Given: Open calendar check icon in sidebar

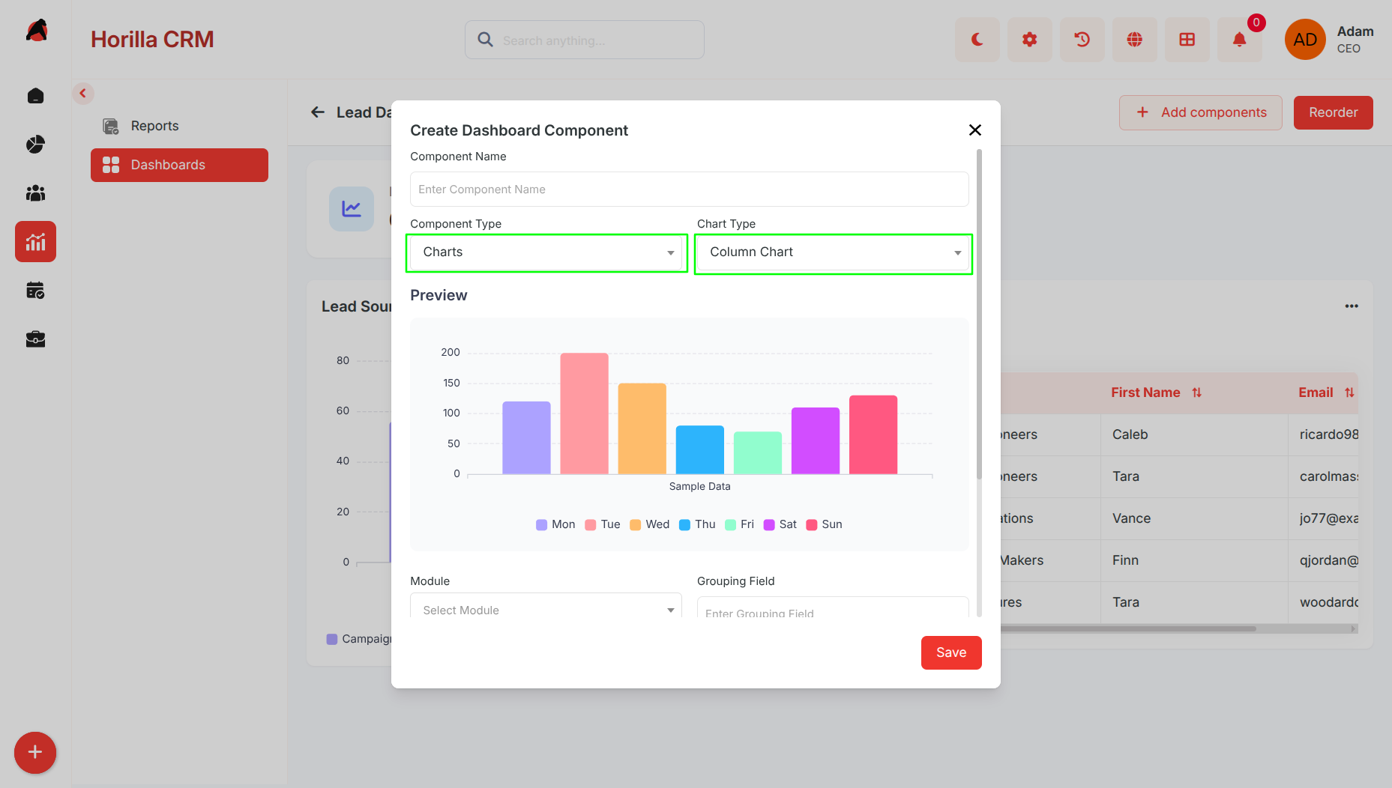Looking at the screenshot, I should tap(35, 291).
